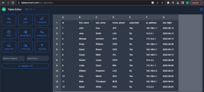
Task: Click the Chrome Update button
Action: pos(196,3)
